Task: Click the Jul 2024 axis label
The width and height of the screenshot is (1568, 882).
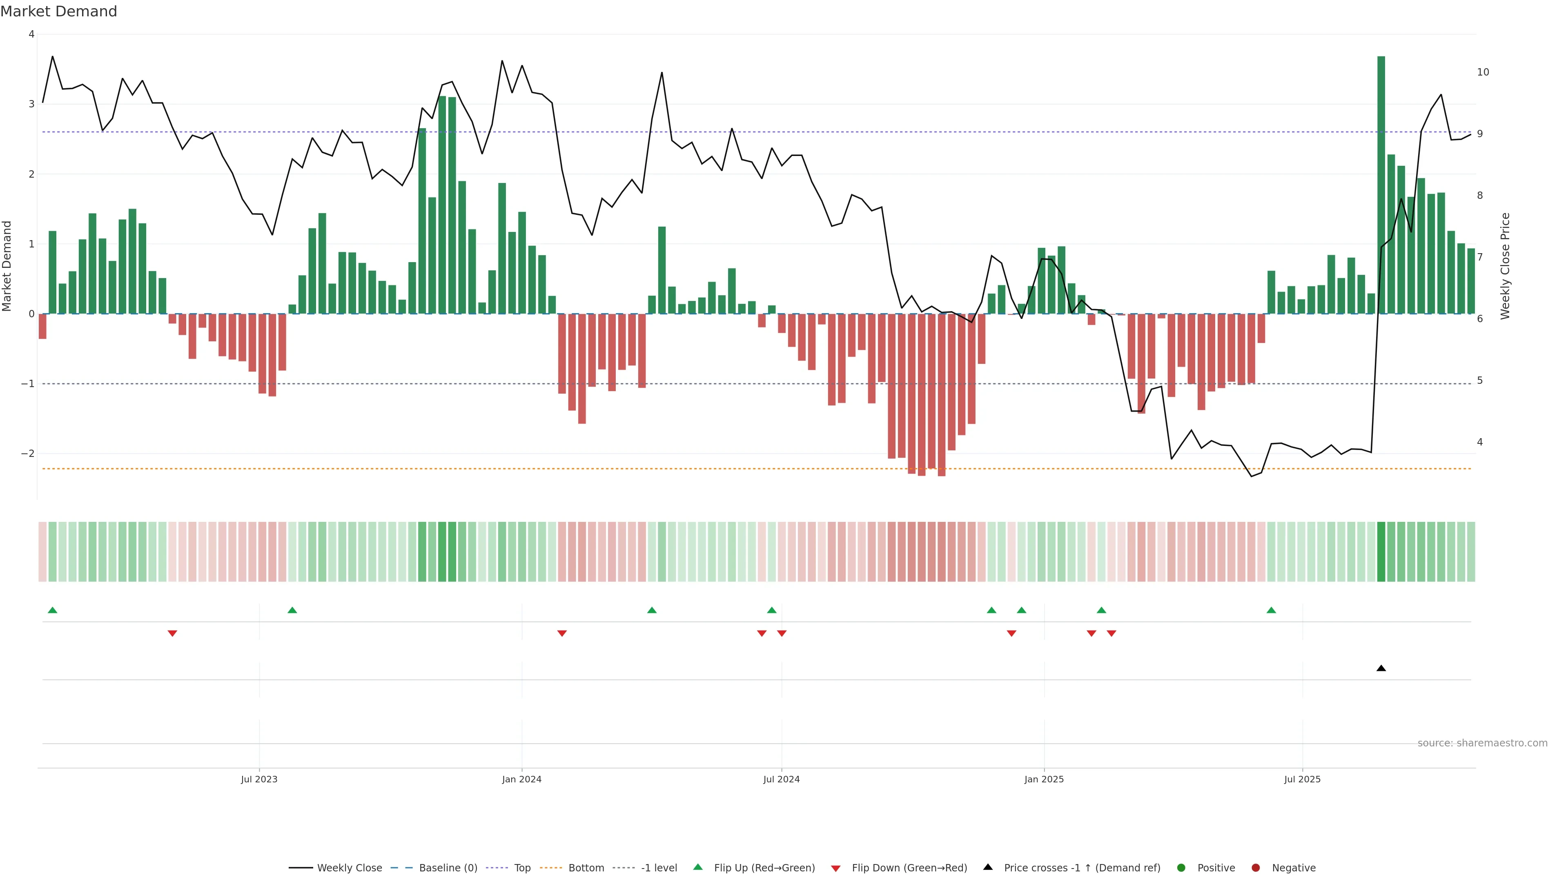Action: [781, 779]
